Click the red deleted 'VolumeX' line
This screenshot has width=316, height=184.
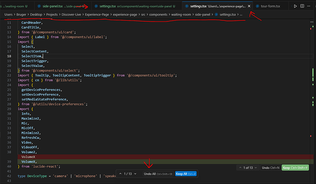point(165,157)
